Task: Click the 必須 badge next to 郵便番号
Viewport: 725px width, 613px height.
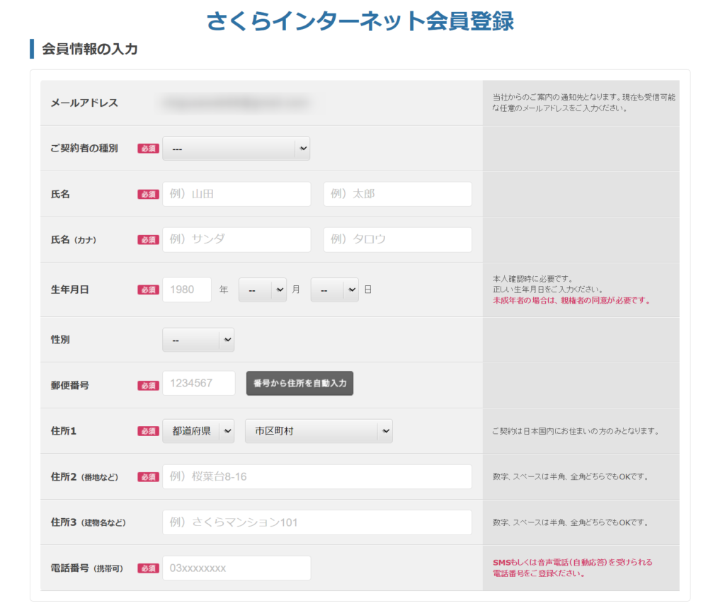Action: tap(149, 386)
